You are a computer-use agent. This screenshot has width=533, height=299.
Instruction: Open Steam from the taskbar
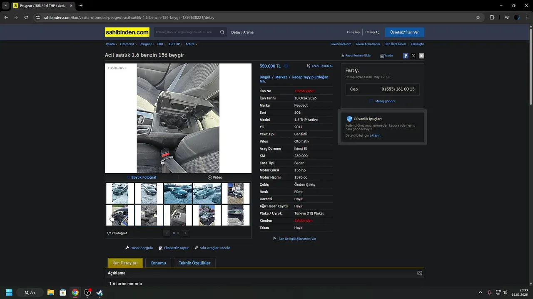pyautogui.click(x=100, y=292)
